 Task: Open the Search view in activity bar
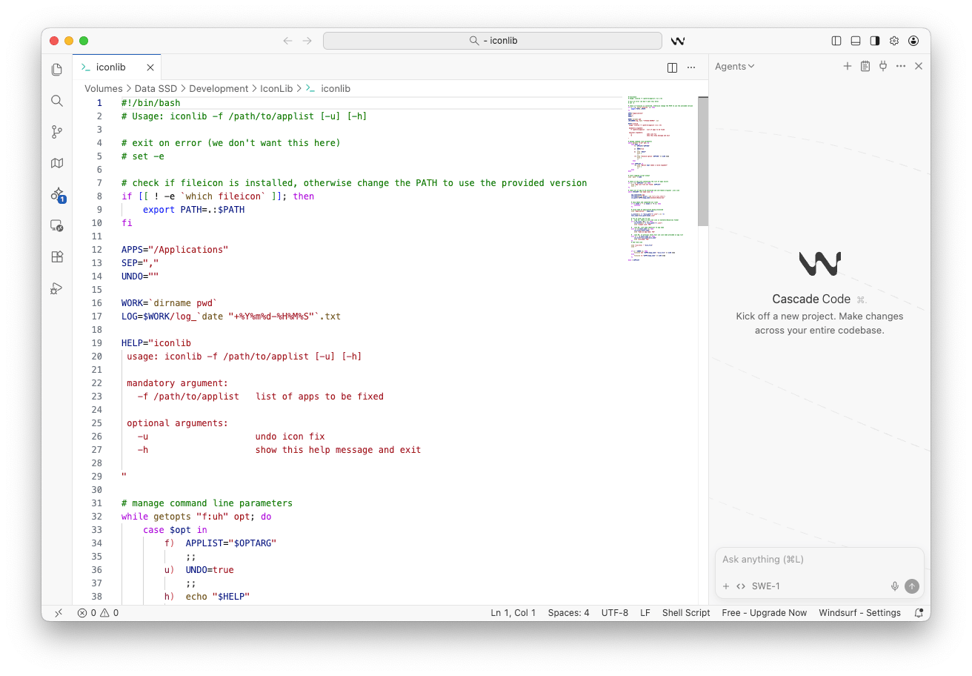tap(57, 101)
